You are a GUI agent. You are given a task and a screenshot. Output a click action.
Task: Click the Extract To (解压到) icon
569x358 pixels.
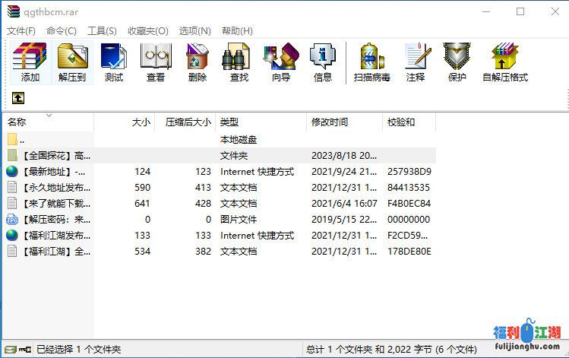(72, 62)
